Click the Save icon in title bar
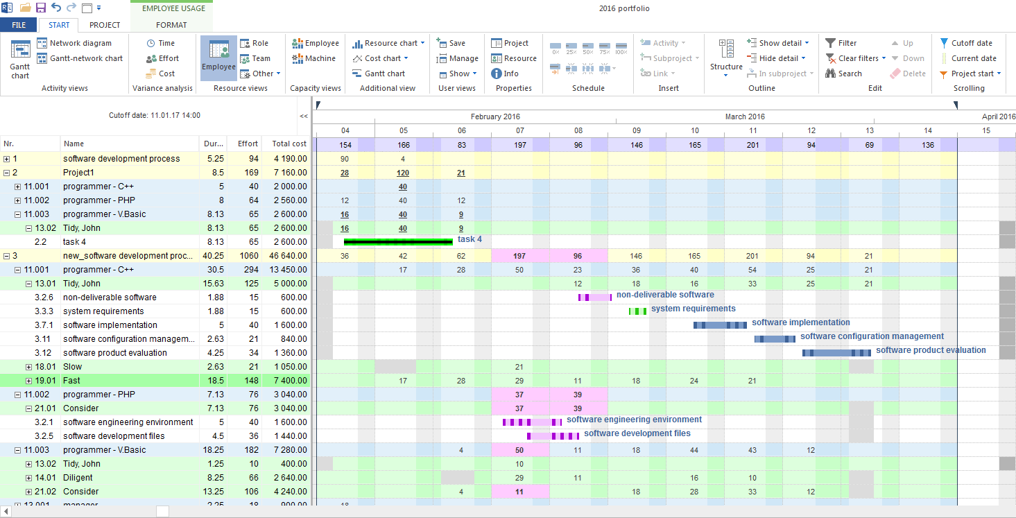 [x=41, y=8]
